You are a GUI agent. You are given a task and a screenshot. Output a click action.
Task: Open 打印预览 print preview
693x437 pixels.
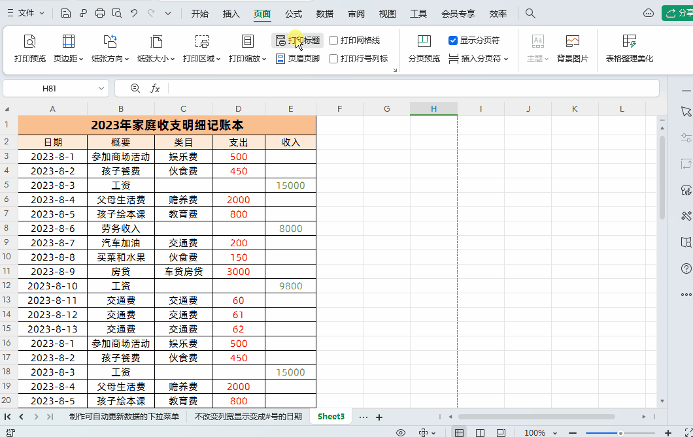click(29, 48)
